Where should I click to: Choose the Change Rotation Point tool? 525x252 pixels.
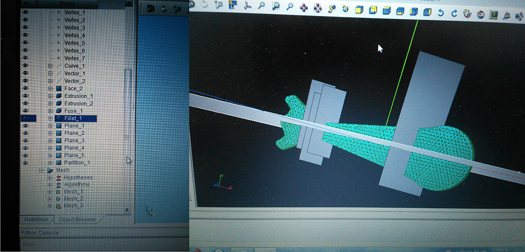332,8
